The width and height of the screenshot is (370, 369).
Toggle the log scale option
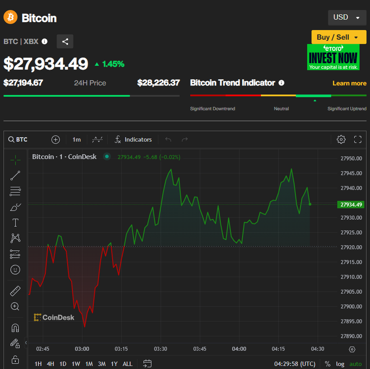tap(340, 364)
